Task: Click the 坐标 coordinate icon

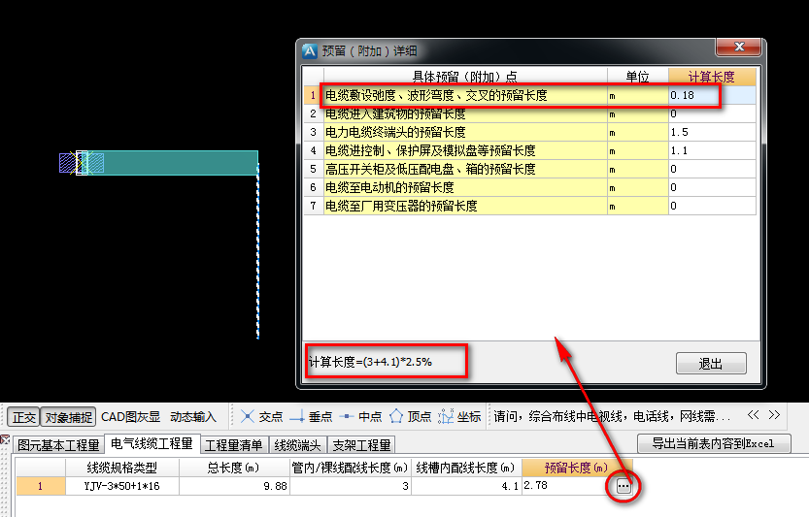Action: [x=446, y=416]
